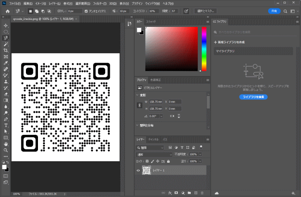The image size is (301, 197).
Task: Open the rotation angle dropdown
Action: [161, 116]
